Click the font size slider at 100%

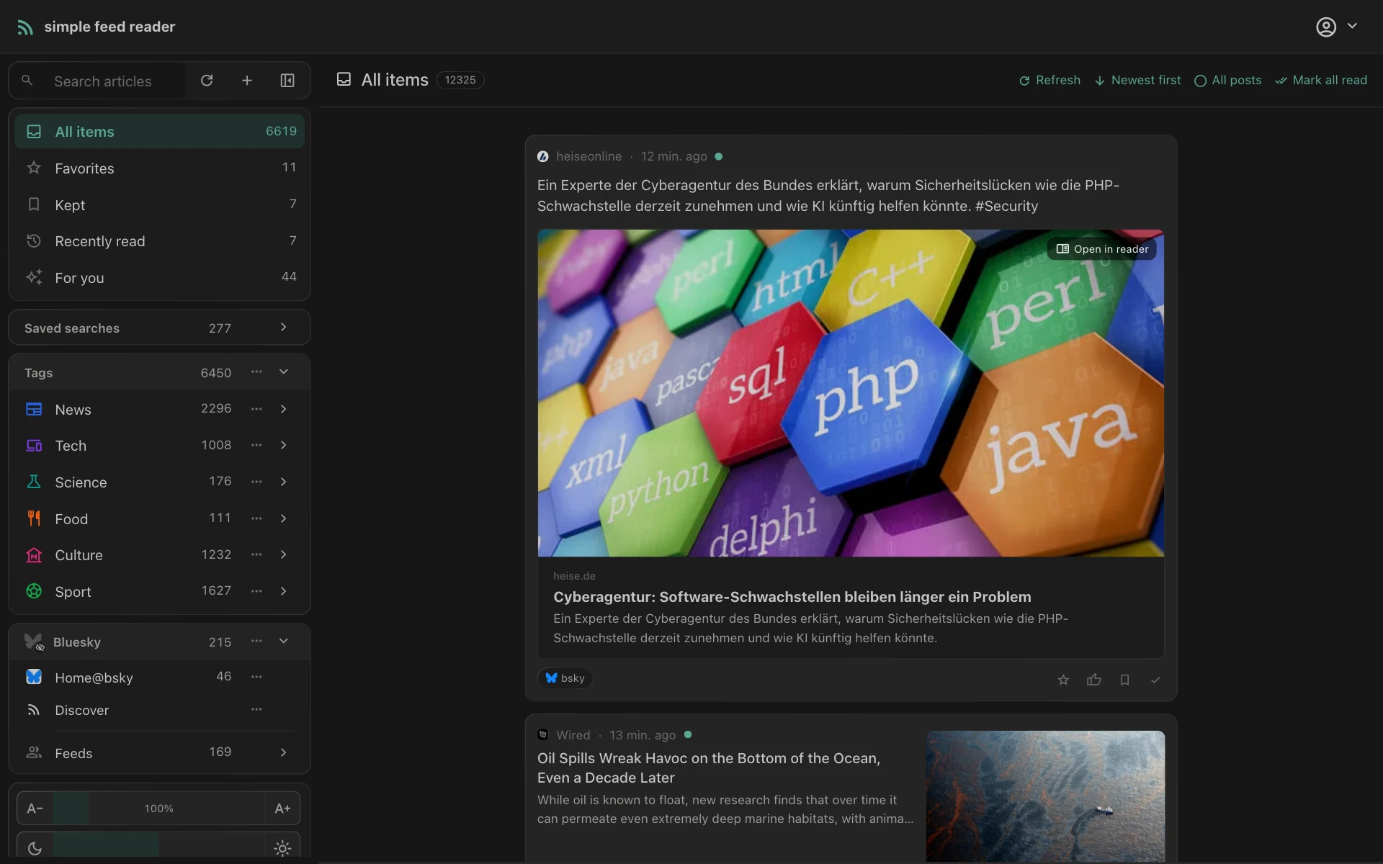pos(158,809)
